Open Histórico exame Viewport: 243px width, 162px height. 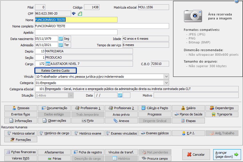point(88,133)
